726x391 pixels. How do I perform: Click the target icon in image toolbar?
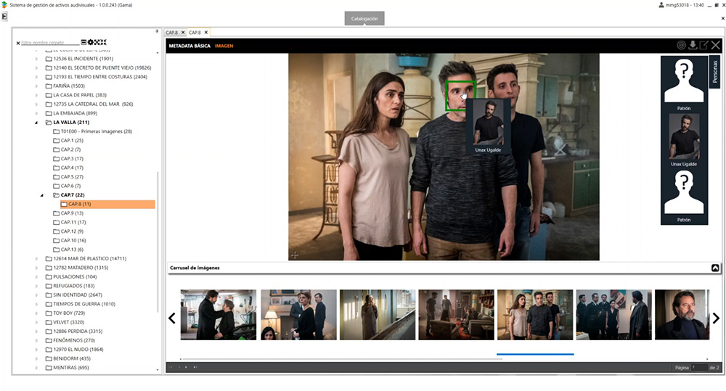tap(681, 45)
